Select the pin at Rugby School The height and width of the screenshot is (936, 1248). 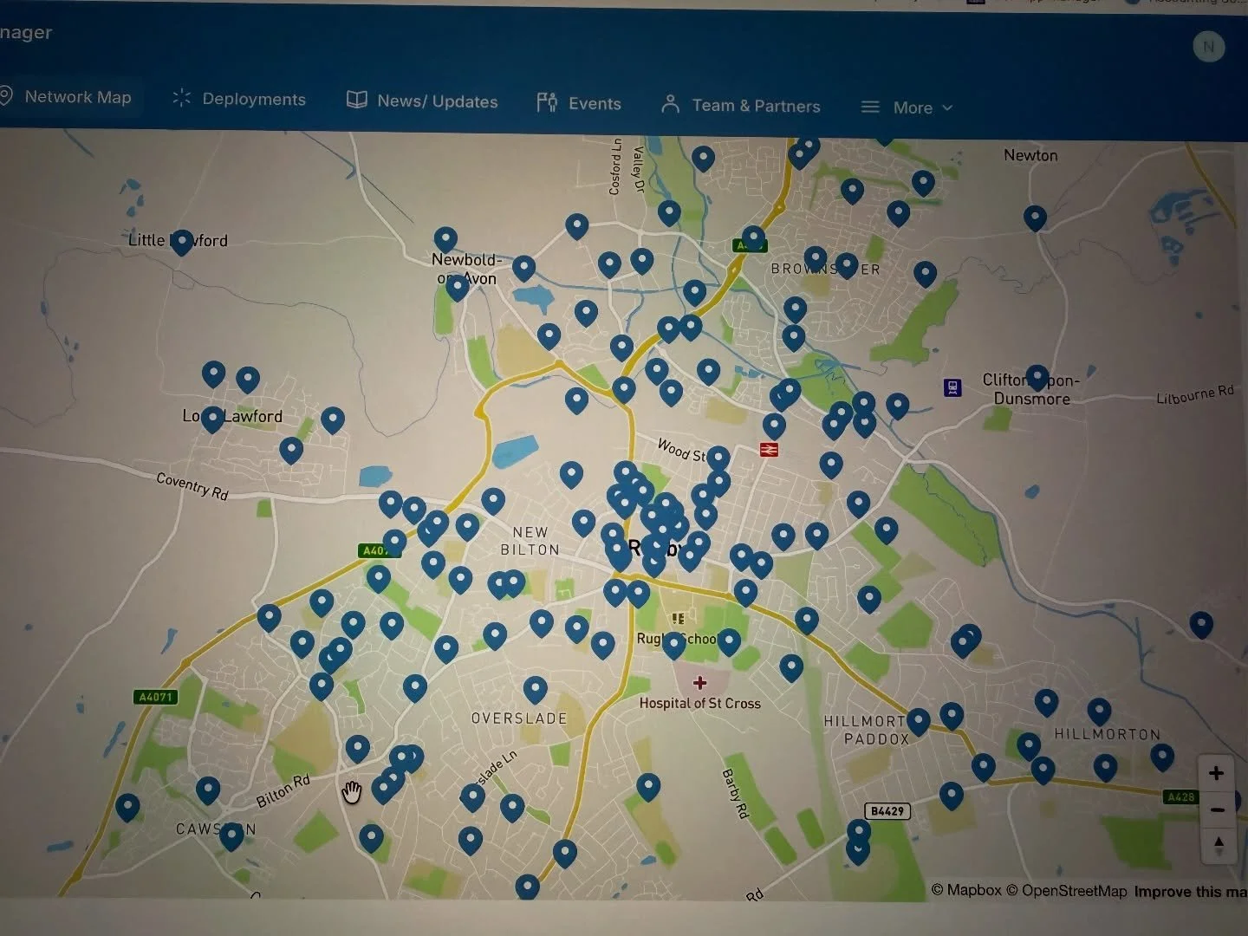click(x=673, y=645)
